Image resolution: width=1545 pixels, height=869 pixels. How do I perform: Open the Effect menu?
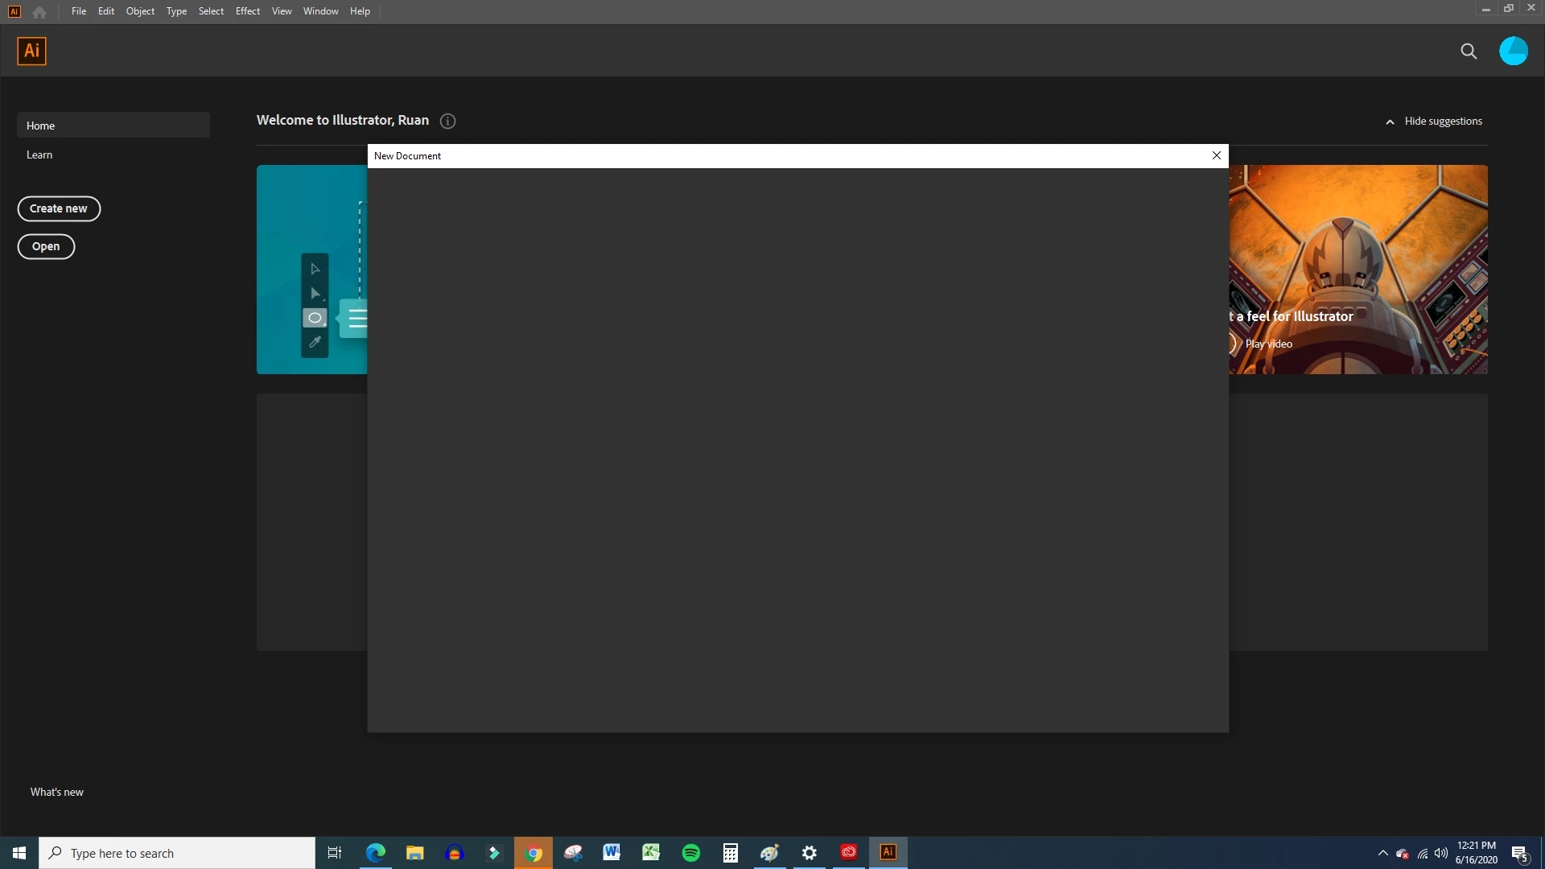pos(247,11)
